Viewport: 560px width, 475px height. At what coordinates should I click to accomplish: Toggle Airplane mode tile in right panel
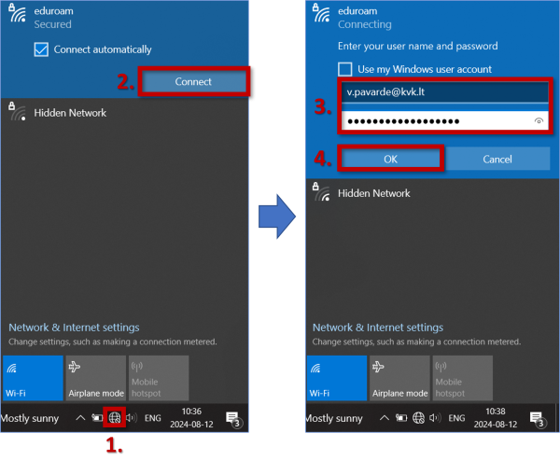(x=399, y=378)
